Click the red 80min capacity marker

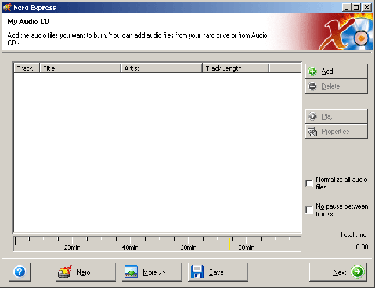(247, 243)
